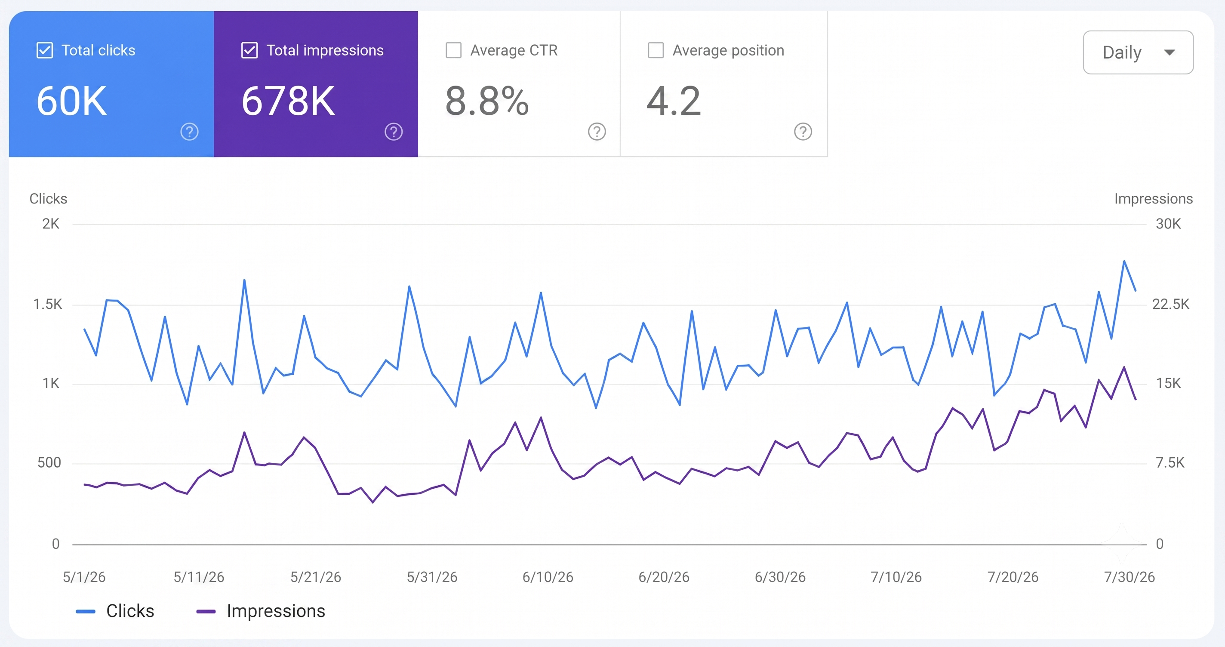Click the 6/30/26 date label on axis

coord(780,577)
